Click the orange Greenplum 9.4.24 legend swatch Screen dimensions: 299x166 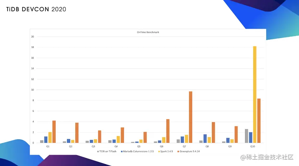point(178,151)
